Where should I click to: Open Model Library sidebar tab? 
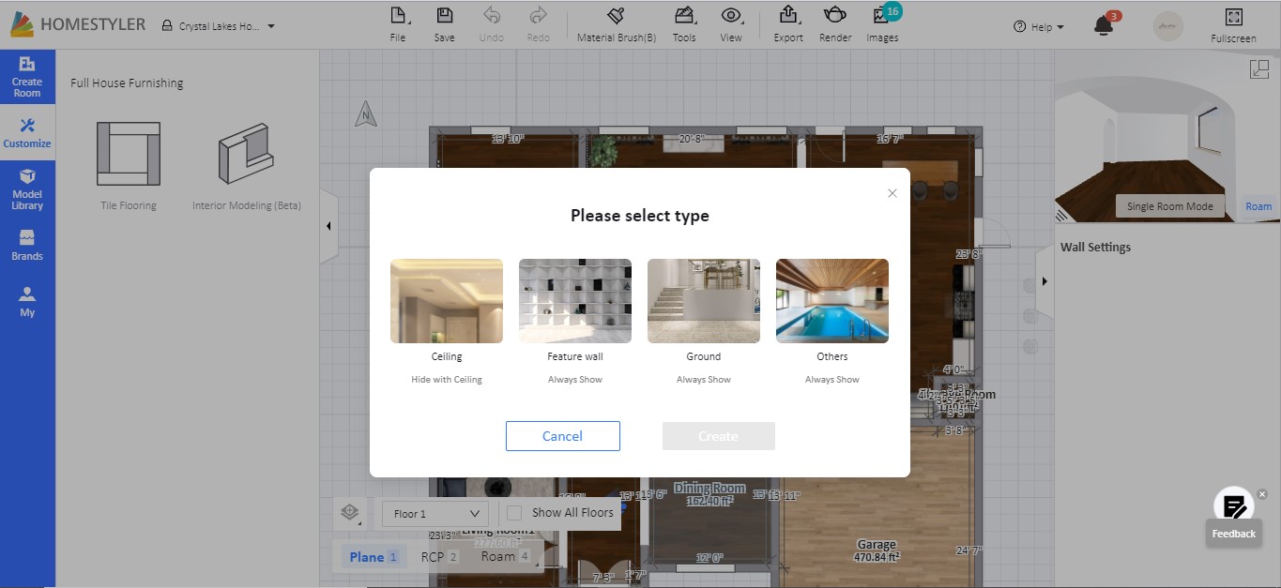coord(27,188)
